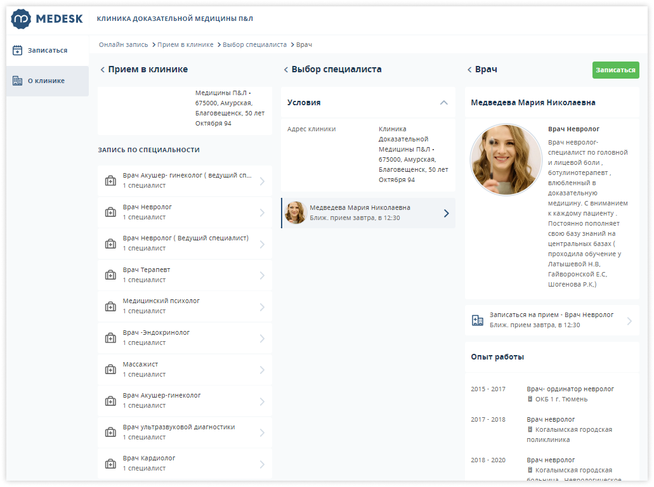Click Врач- ординатор невролог entry
The height and width of the screenshot is (487, 654).
click(x=570, y=389)
